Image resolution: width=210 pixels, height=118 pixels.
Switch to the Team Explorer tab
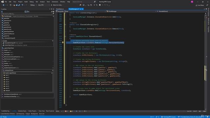click(50, 111)
